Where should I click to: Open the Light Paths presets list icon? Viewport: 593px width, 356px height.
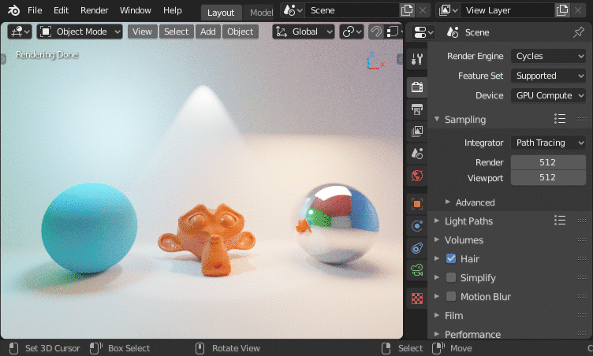tap(560, 221)
